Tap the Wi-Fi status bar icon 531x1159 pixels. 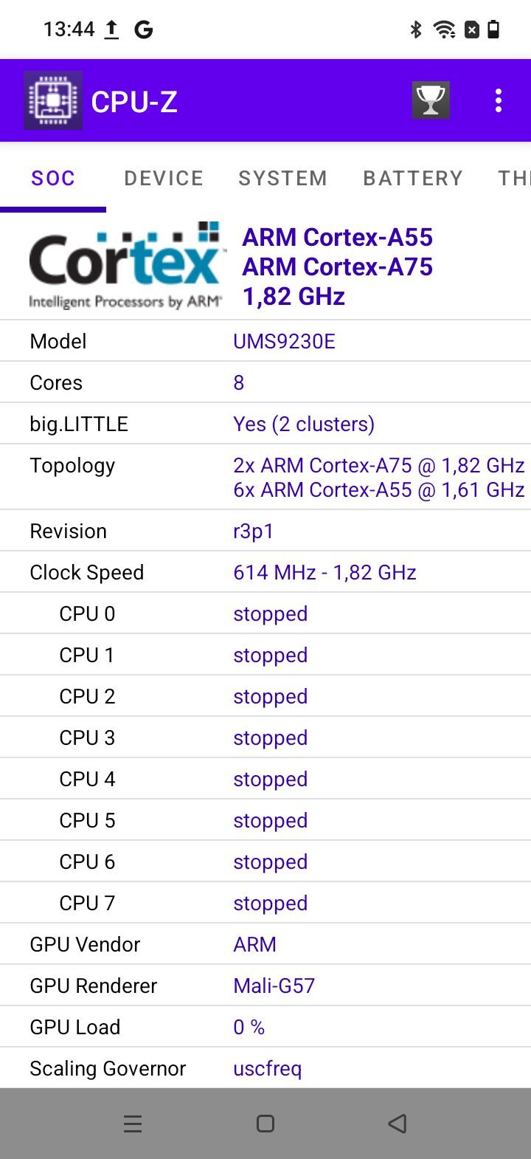pyautogui.click(x=445, y=30)
